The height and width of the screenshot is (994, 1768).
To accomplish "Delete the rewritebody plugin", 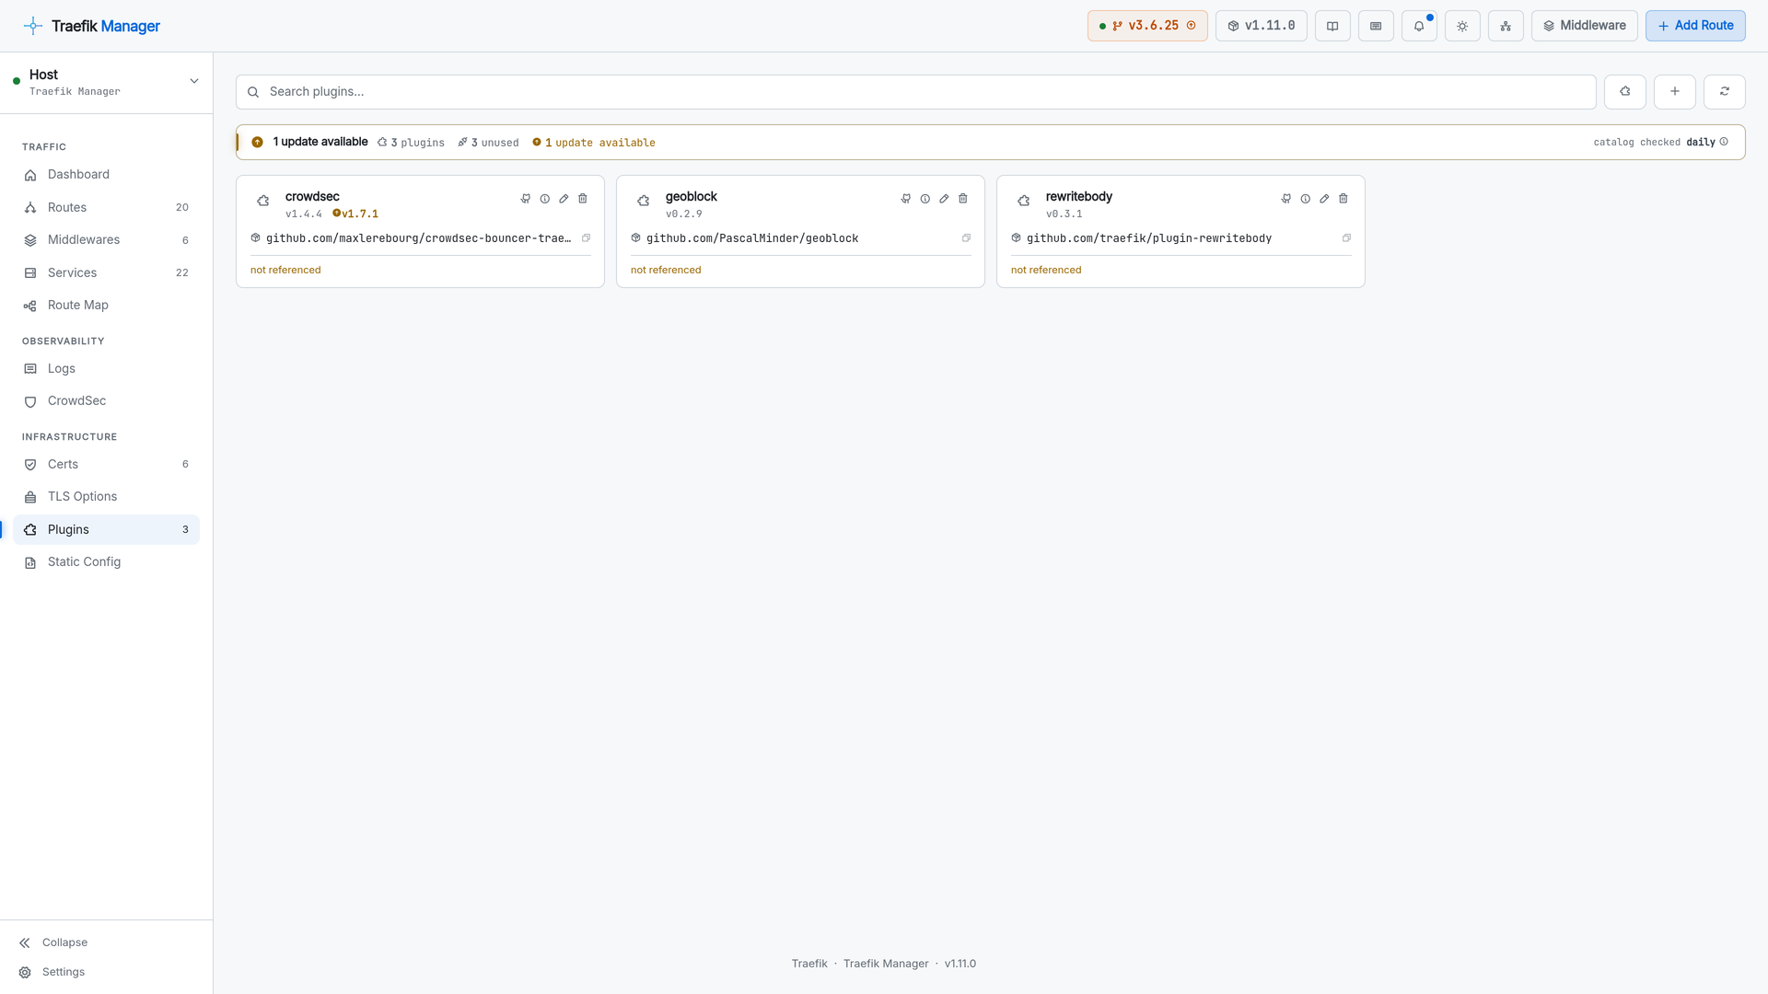I will (1343, 199).
